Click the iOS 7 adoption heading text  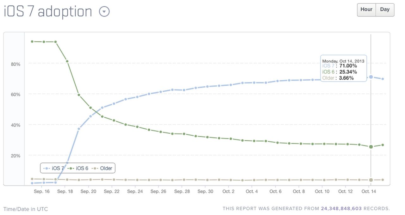tap(48, 12)
